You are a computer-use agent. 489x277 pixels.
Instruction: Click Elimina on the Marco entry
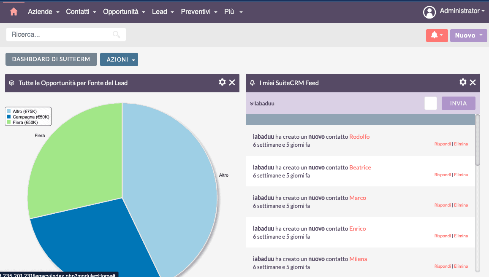tap(461, 205)
